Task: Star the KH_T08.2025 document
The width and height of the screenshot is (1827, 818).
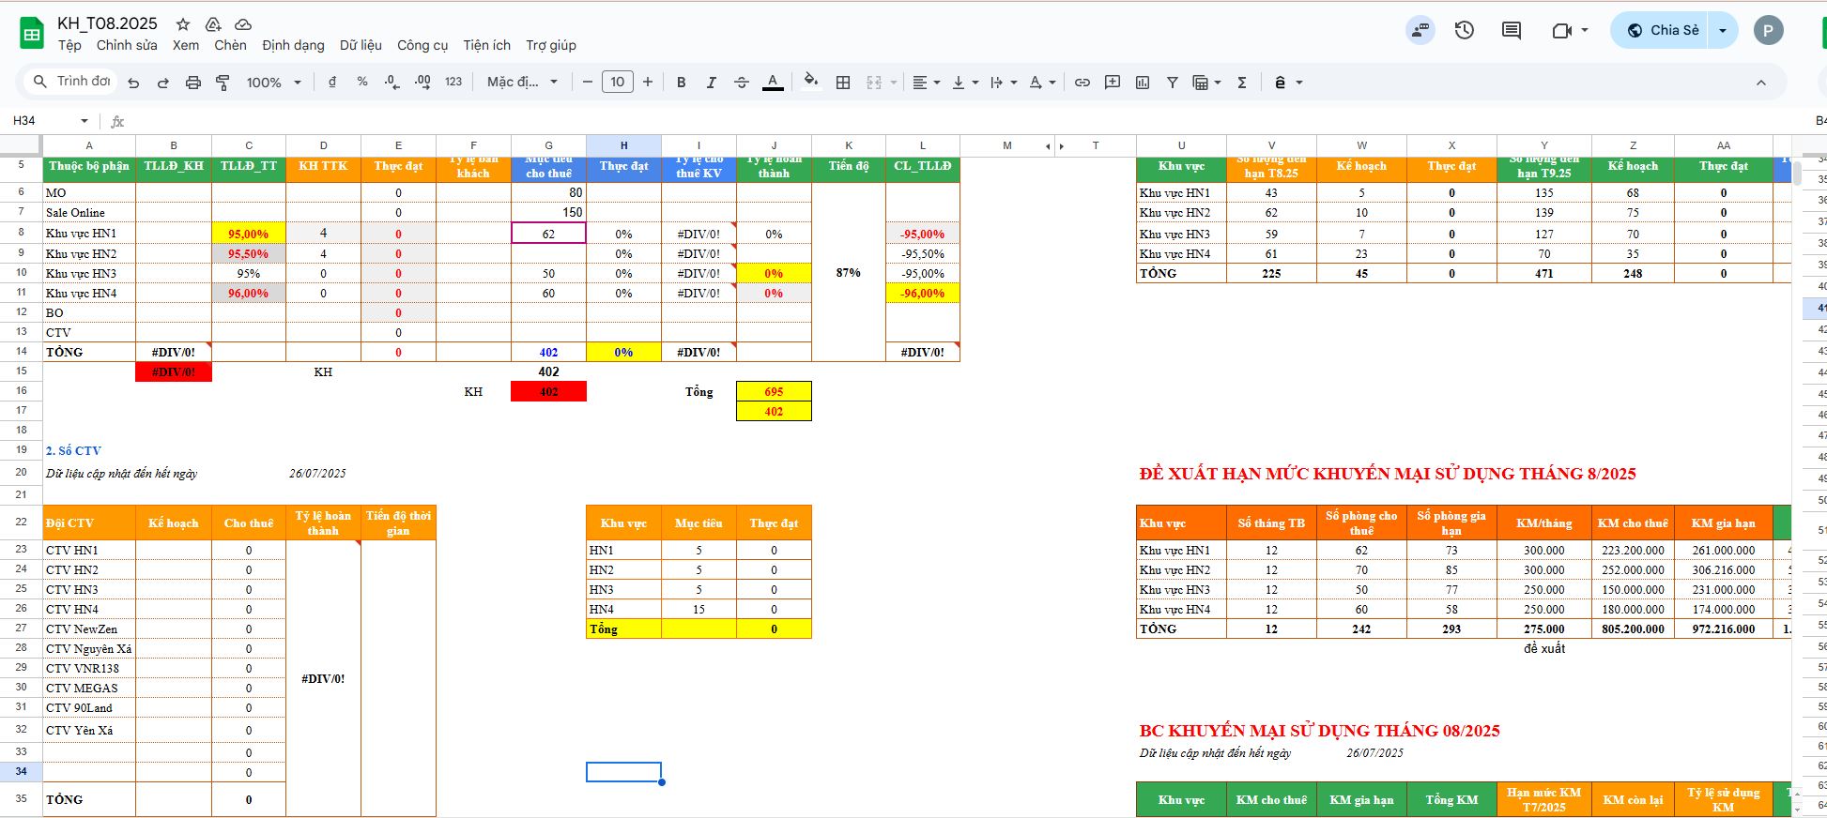Action: click(183, 24)
